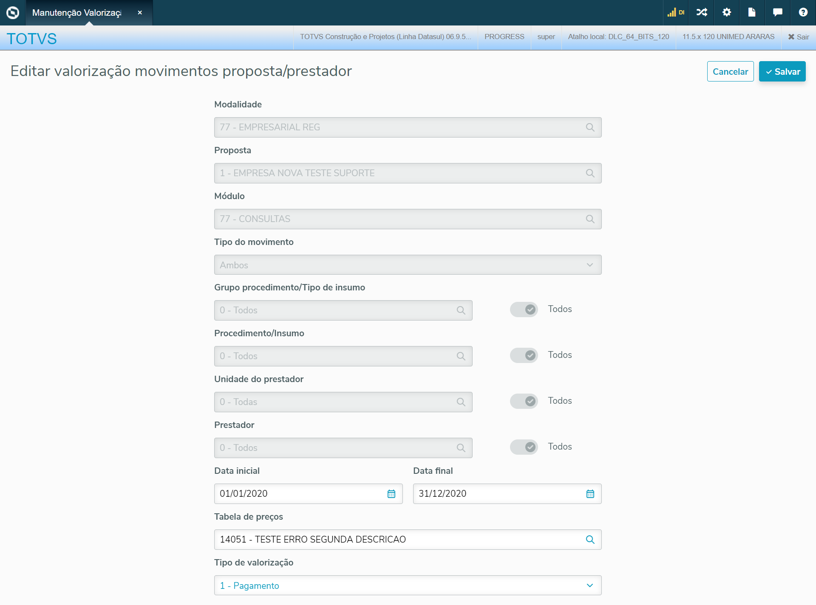
Task: Toggle Todos switch for Prestador
Action: 524,447
